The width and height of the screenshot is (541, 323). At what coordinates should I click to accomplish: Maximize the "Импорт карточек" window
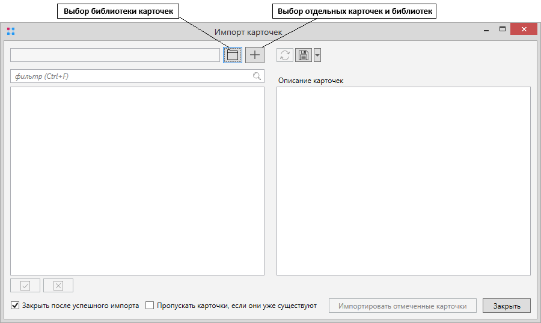(x=503, y=29)
